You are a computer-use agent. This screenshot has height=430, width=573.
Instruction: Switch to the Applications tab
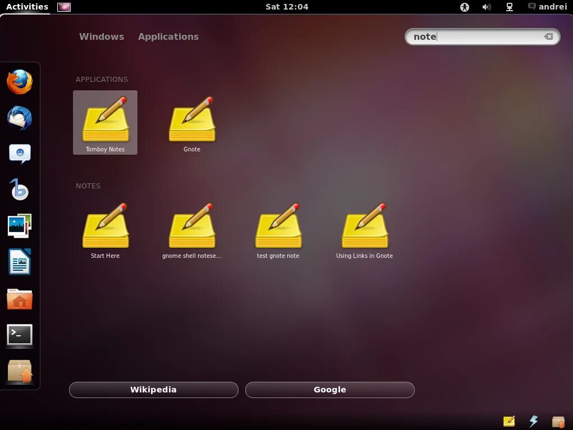(168, 36)
